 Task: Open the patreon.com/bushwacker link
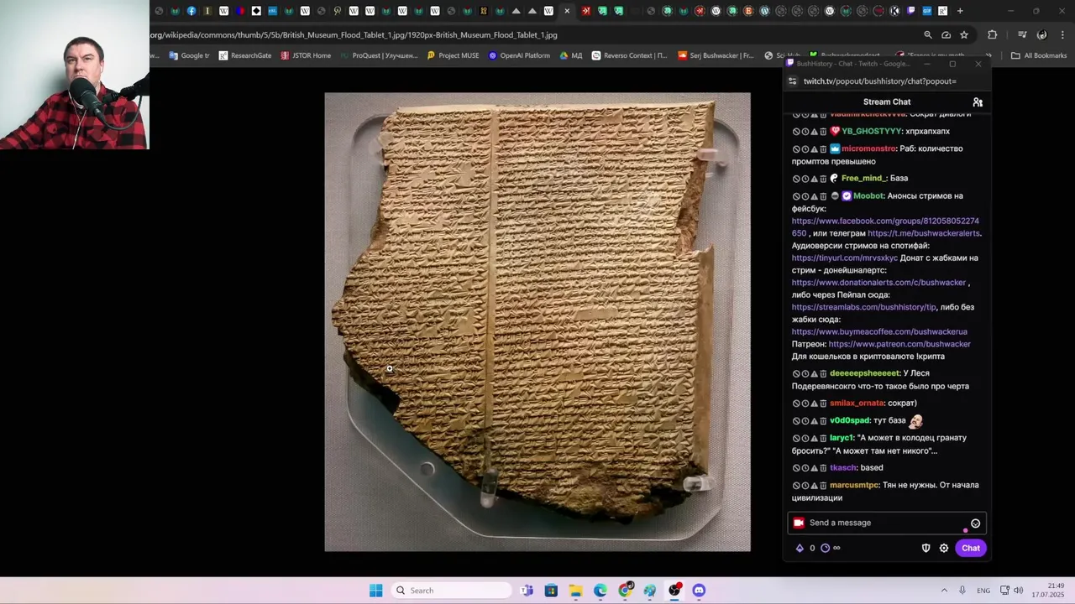pyautogui.click(x=899, y=344)
